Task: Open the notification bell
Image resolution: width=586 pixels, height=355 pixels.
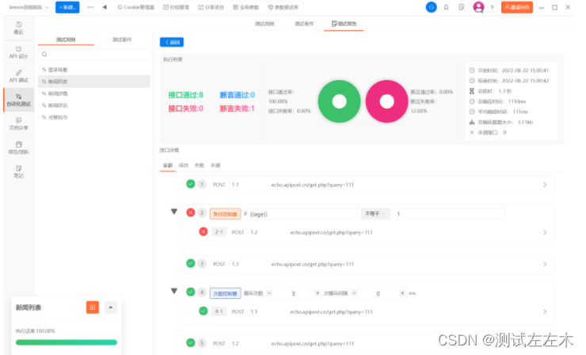Action: click(446, 7)
